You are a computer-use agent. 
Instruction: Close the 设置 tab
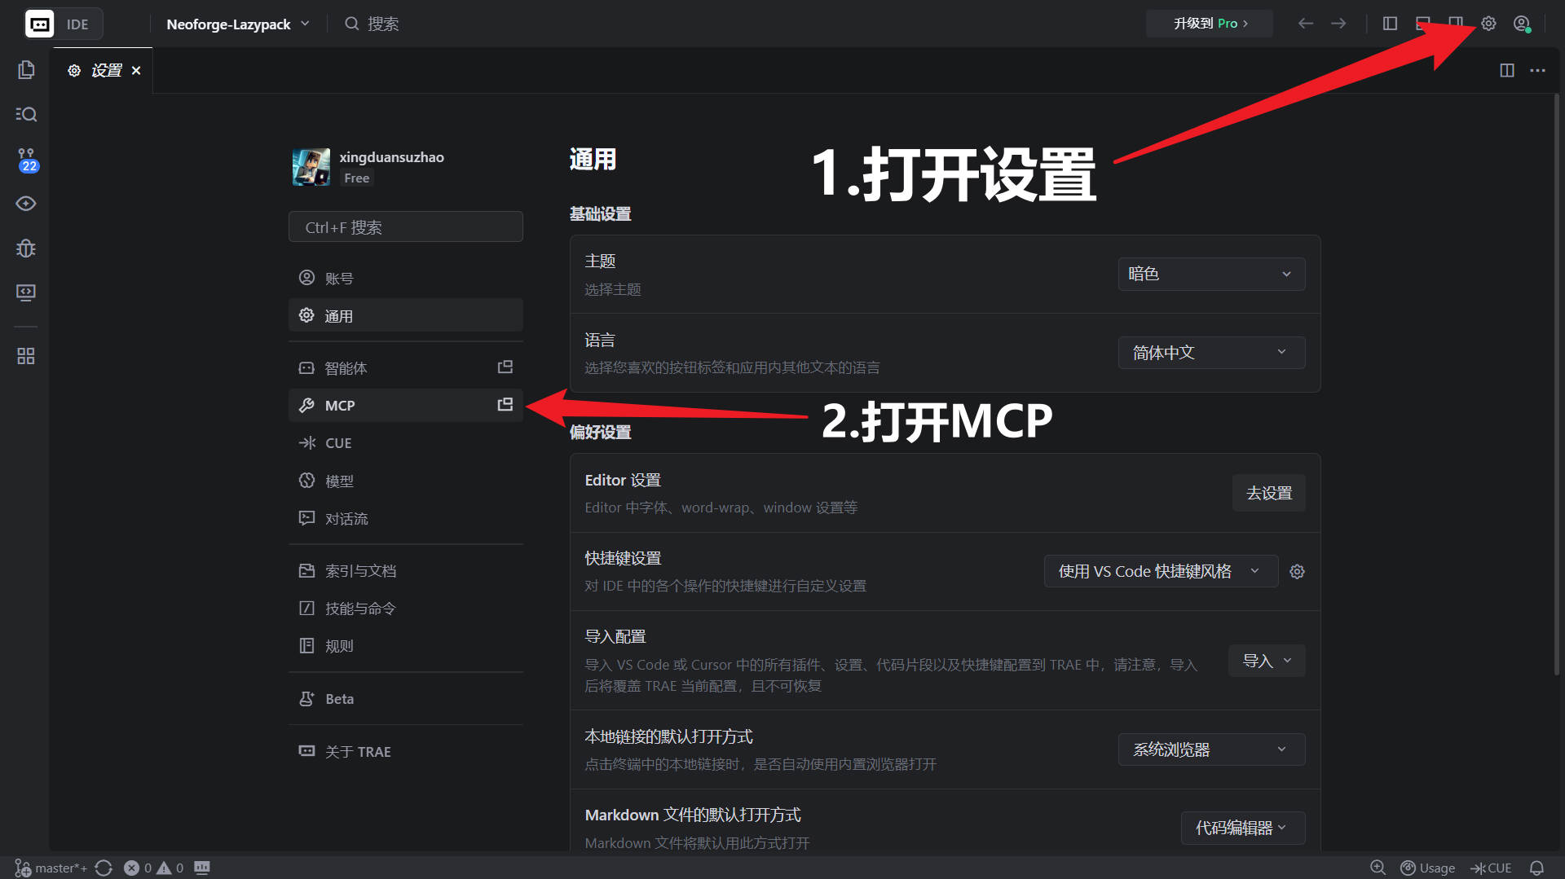coord(136,71)
